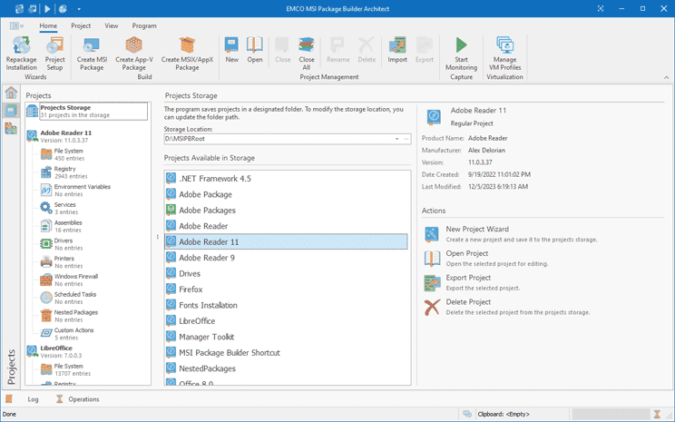The width and height of the screenshot is (675, 422).
Task: Select the Projects Storage tree item
Action: coord(86,111)
